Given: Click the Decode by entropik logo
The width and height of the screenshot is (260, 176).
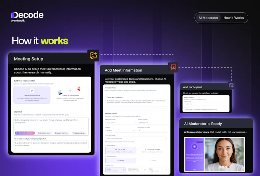Looking at the screenshot, I should [x=27, y=16].
